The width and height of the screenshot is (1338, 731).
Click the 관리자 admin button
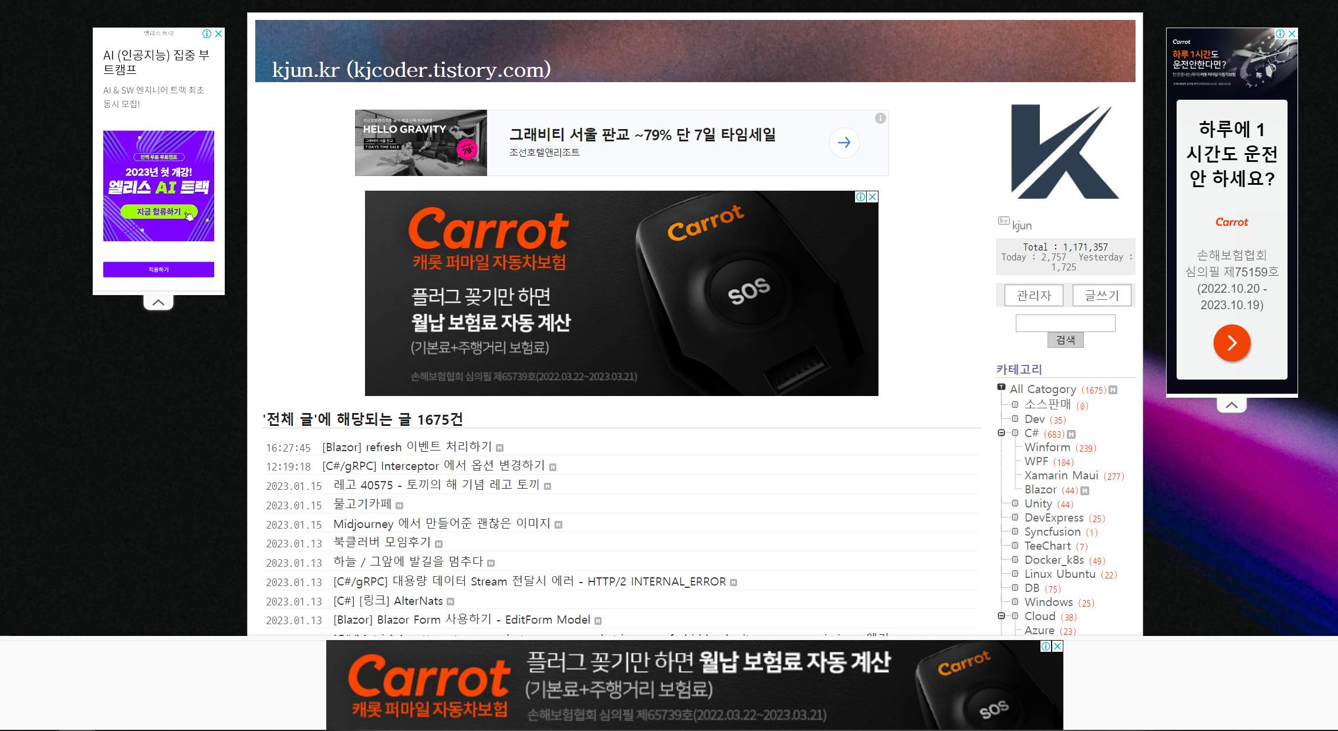1033,295
